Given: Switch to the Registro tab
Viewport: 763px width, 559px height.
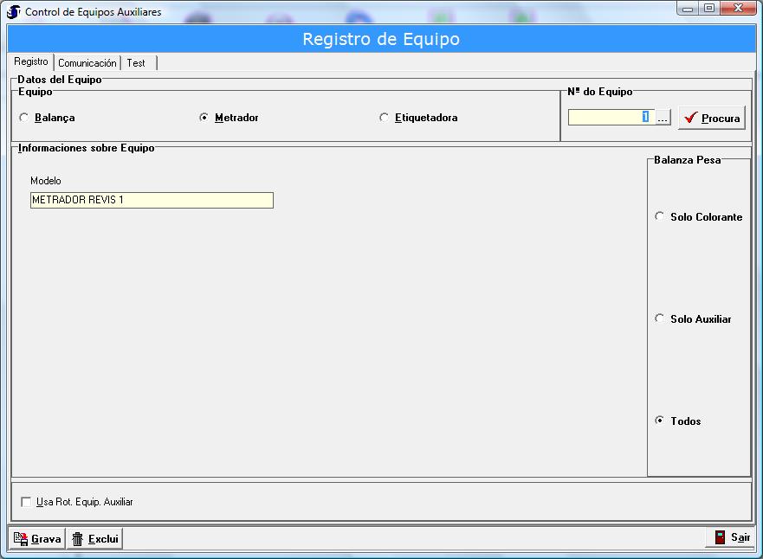Looking at the screenshot, I should [31, 62].
